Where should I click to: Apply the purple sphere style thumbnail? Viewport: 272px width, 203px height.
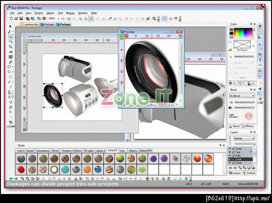(x=153, y=159)
